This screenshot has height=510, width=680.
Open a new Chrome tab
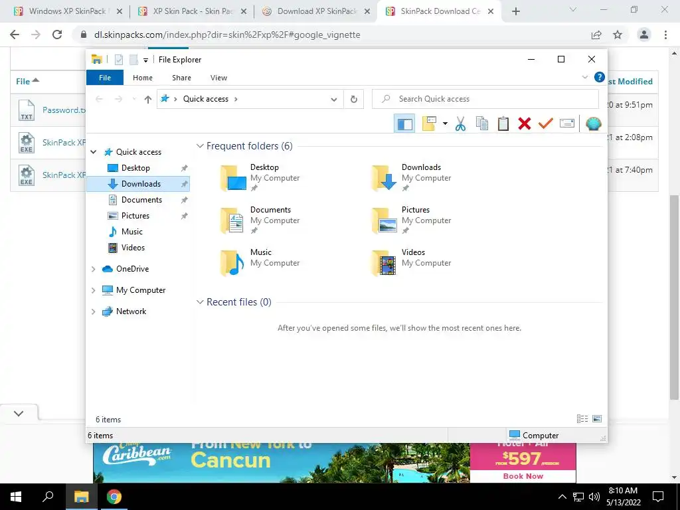point(515,11)
